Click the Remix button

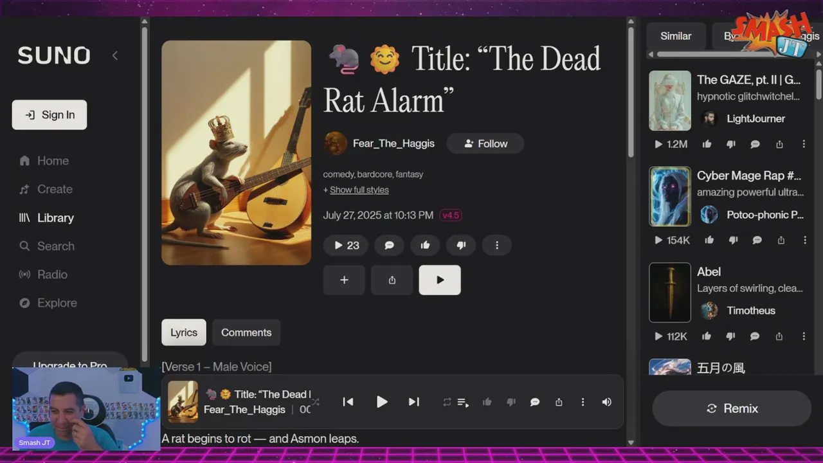click(x=732, y=408)
